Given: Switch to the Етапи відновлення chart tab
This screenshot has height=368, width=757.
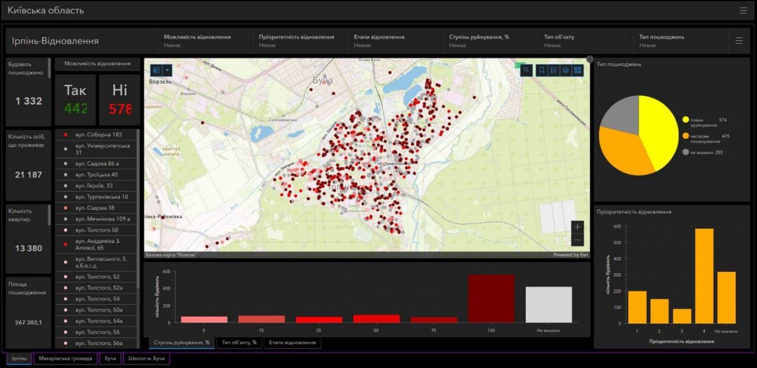Looking at the screenshot, I should [292, 343].
